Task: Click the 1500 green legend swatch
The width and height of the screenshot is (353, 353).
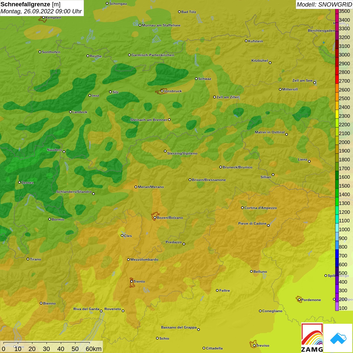Action: 337,184
